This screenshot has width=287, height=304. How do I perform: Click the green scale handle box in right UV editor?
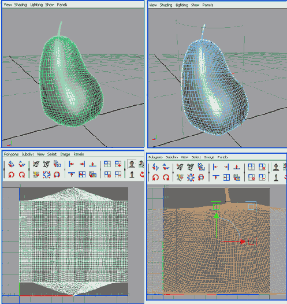click(x=216, y=207)
